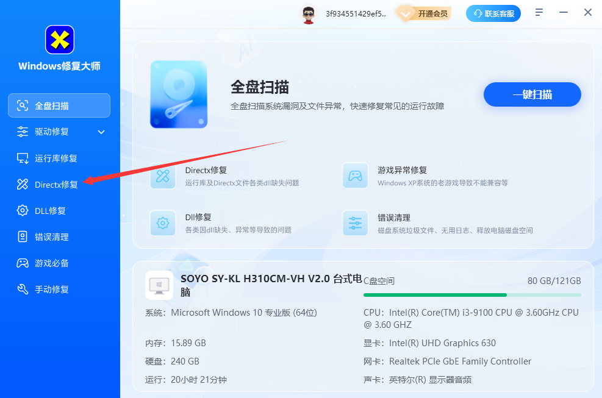
Task: Click the 声卡: 英特尔(R) 显示器音频 entry
Action: [x=417, y=380]
